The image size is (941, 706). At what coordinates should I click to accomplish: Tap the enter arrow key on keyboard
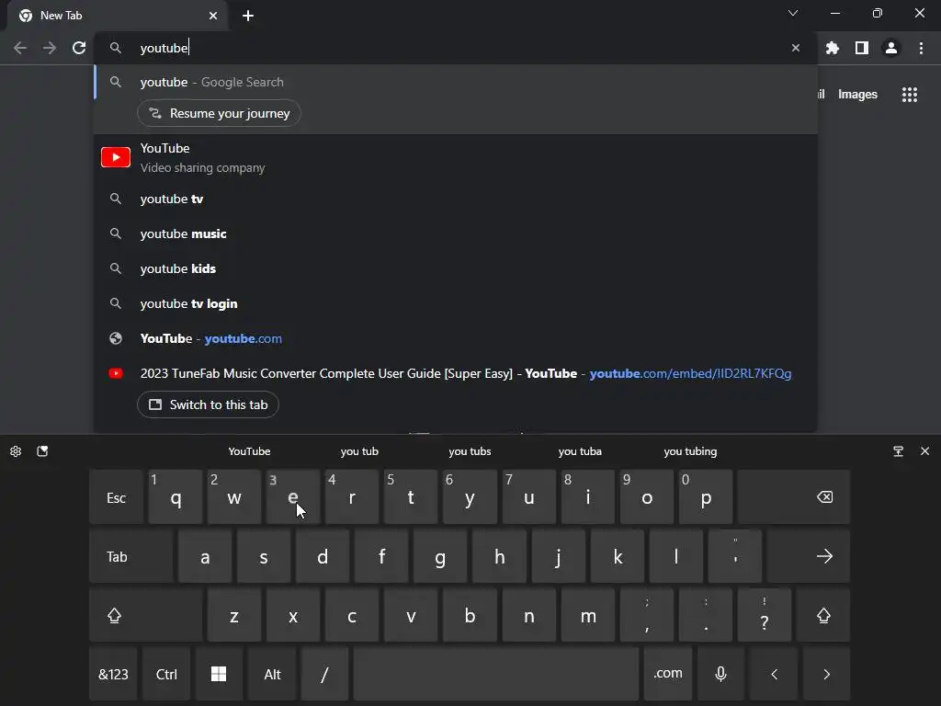tap(809, 556)
